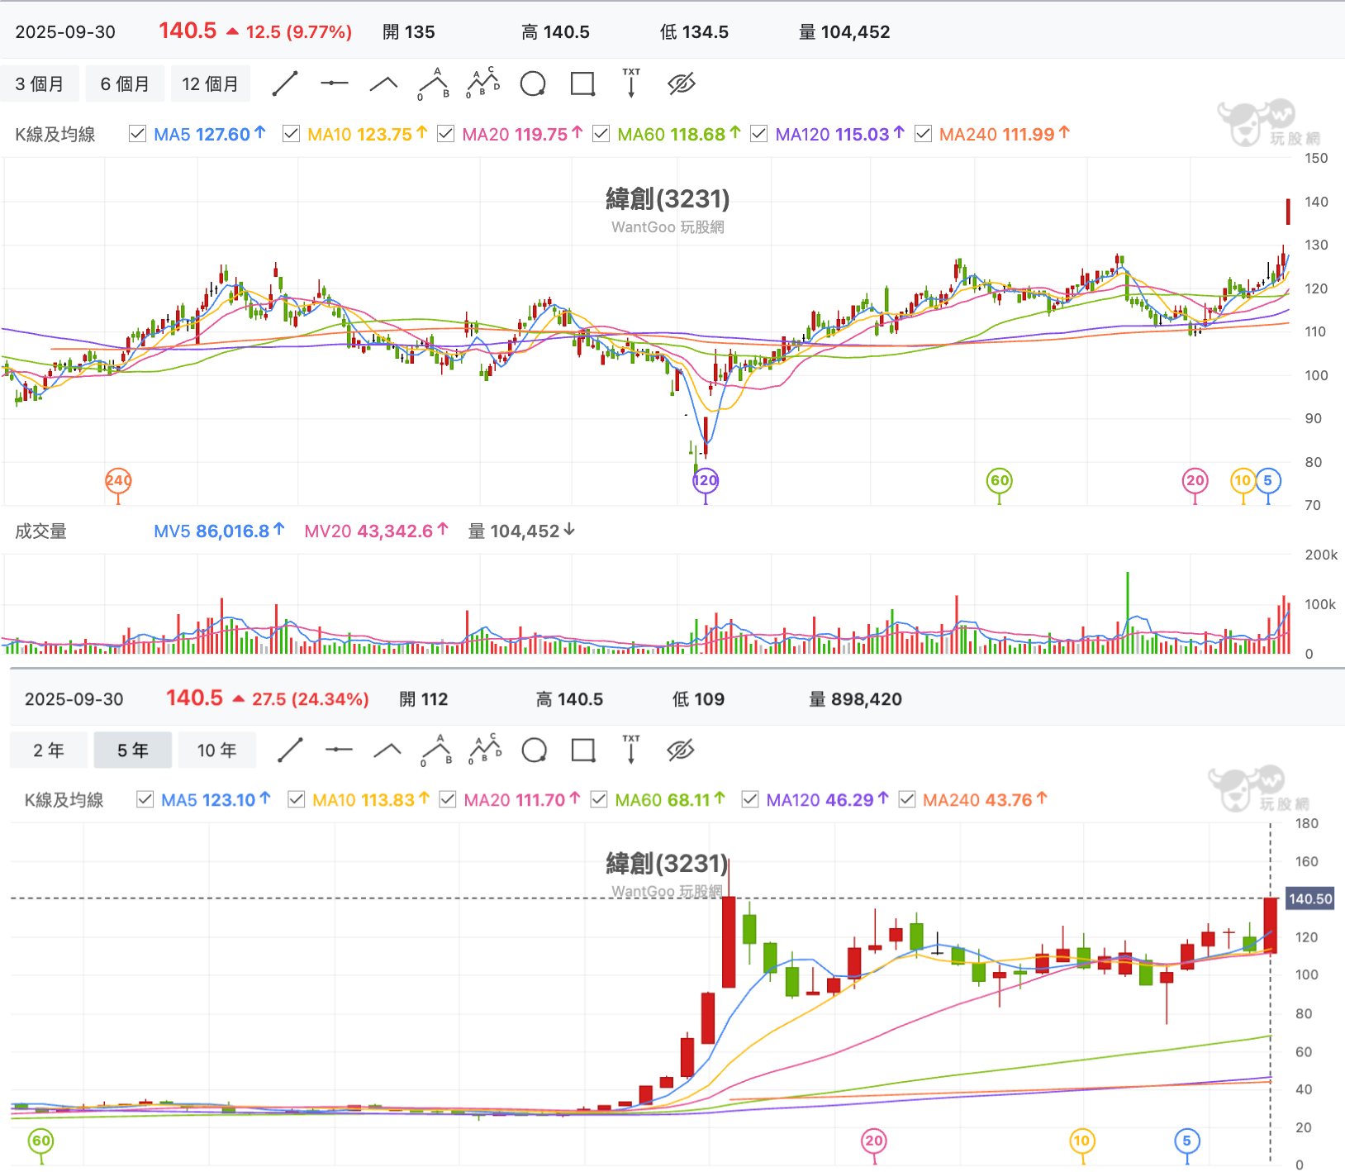Select angle line tool in daily chart
The width and height of the screenshot is (1345, 1172).
tap(383, 83)
